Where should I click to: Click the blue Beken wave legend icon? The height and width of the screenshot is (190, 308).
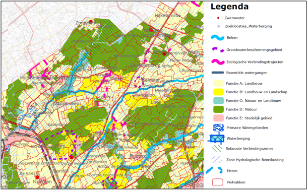click(217, 38)
